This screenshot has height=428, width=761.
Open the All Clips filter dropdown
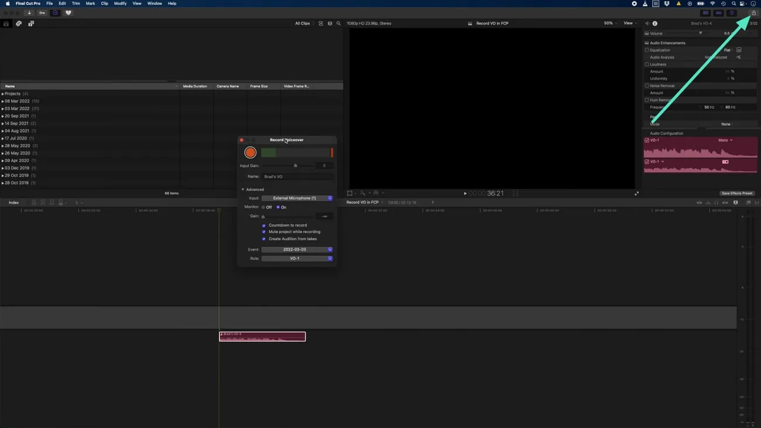pos(304,23)
